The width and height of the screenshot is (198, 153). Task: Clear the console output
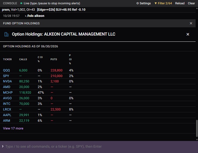click(191, 3)
